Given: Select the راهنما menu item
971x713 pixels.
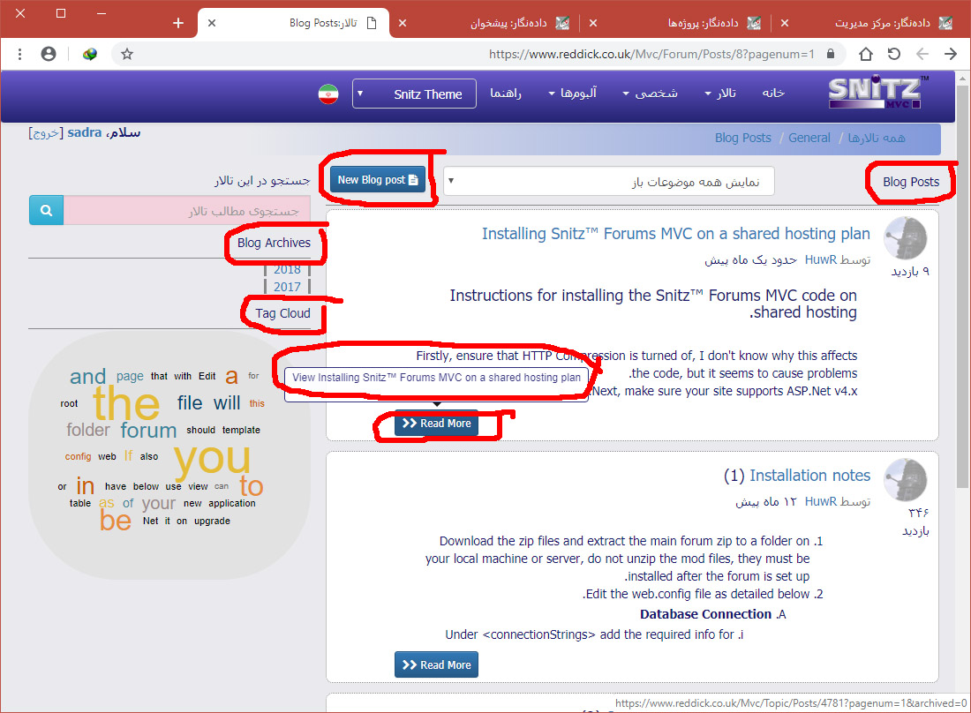Looking at the screenshot, I should point(506,94).
